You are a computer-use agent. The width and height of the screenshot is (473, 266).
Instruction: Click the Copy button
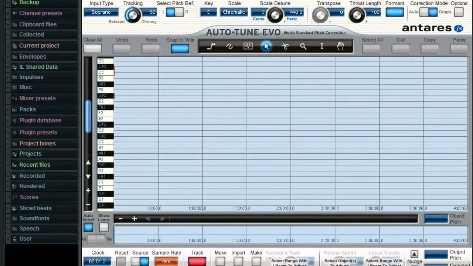point(430,49)
